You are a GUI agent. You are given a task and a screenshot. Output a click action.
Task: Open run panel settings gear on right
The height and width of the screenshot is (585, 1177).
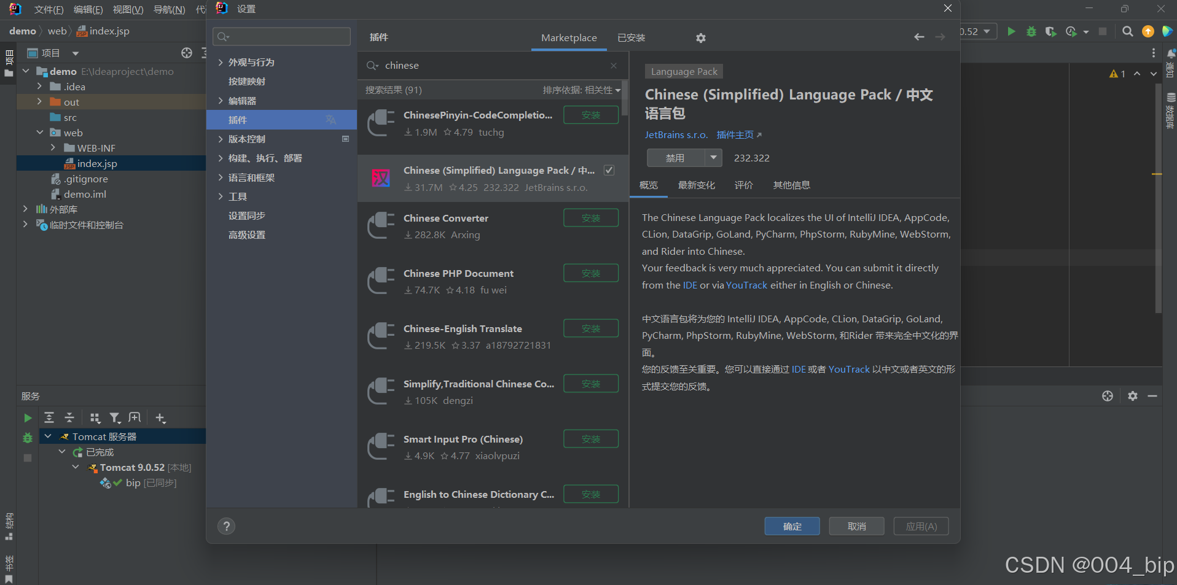point(1133,396)
